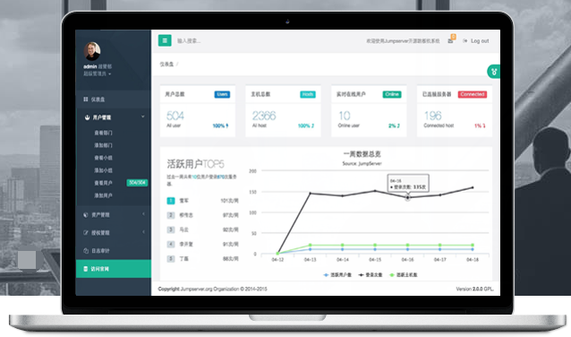Expand the admin role dropdown under avatar

point(98,73)
